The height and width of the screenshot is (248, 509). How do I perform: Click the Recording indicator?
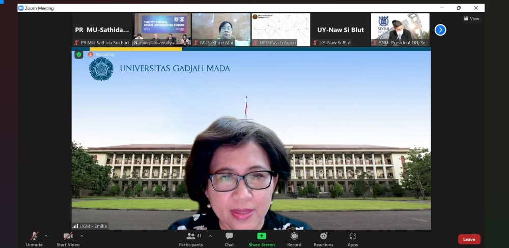pyautogui.click(x=101, y=54)
